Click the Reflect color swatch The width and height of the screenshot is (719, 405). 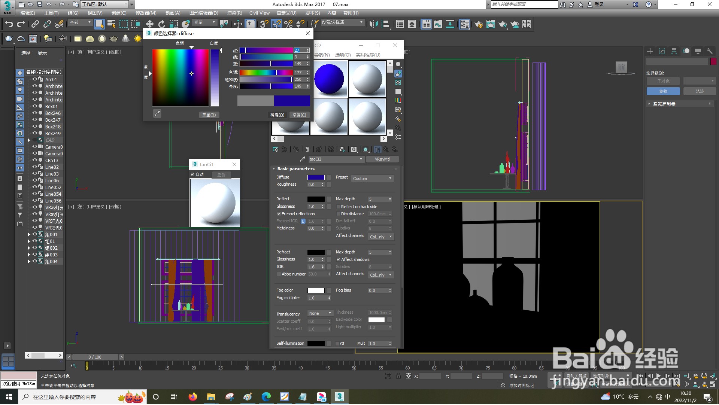[316, 199]
